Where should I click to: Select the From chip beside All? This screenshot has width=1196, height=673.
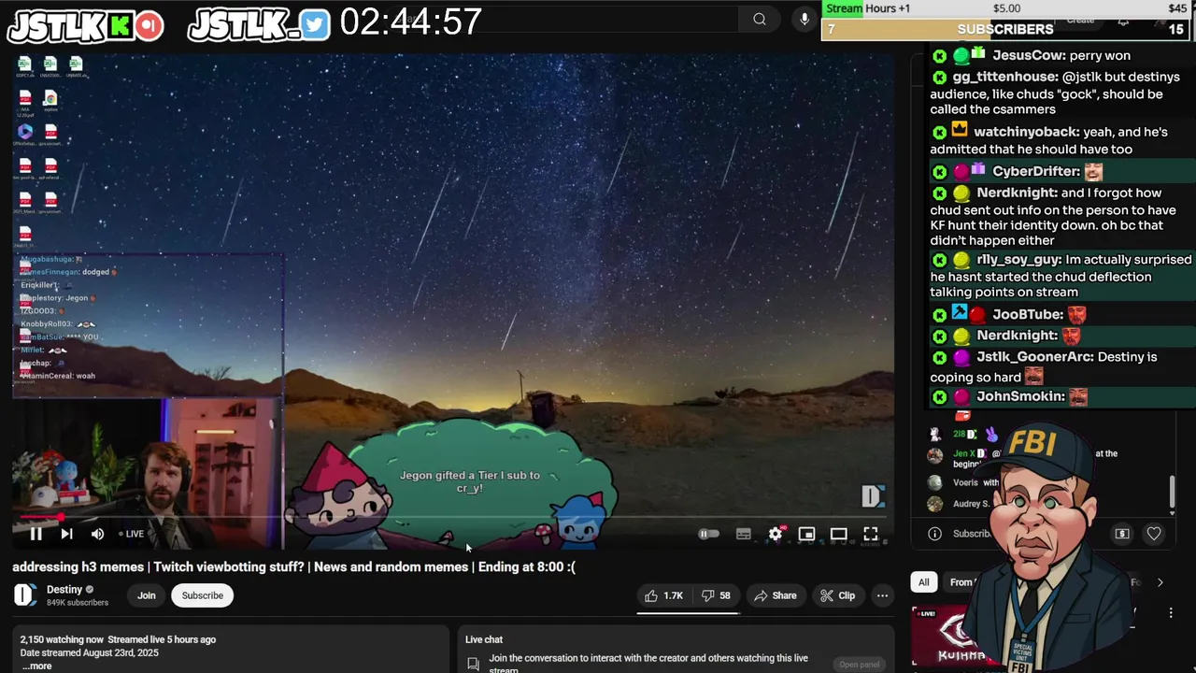point(960,582)
